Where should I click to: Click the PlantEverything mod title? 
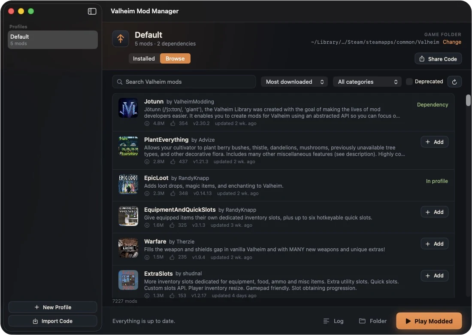(166, 140)
